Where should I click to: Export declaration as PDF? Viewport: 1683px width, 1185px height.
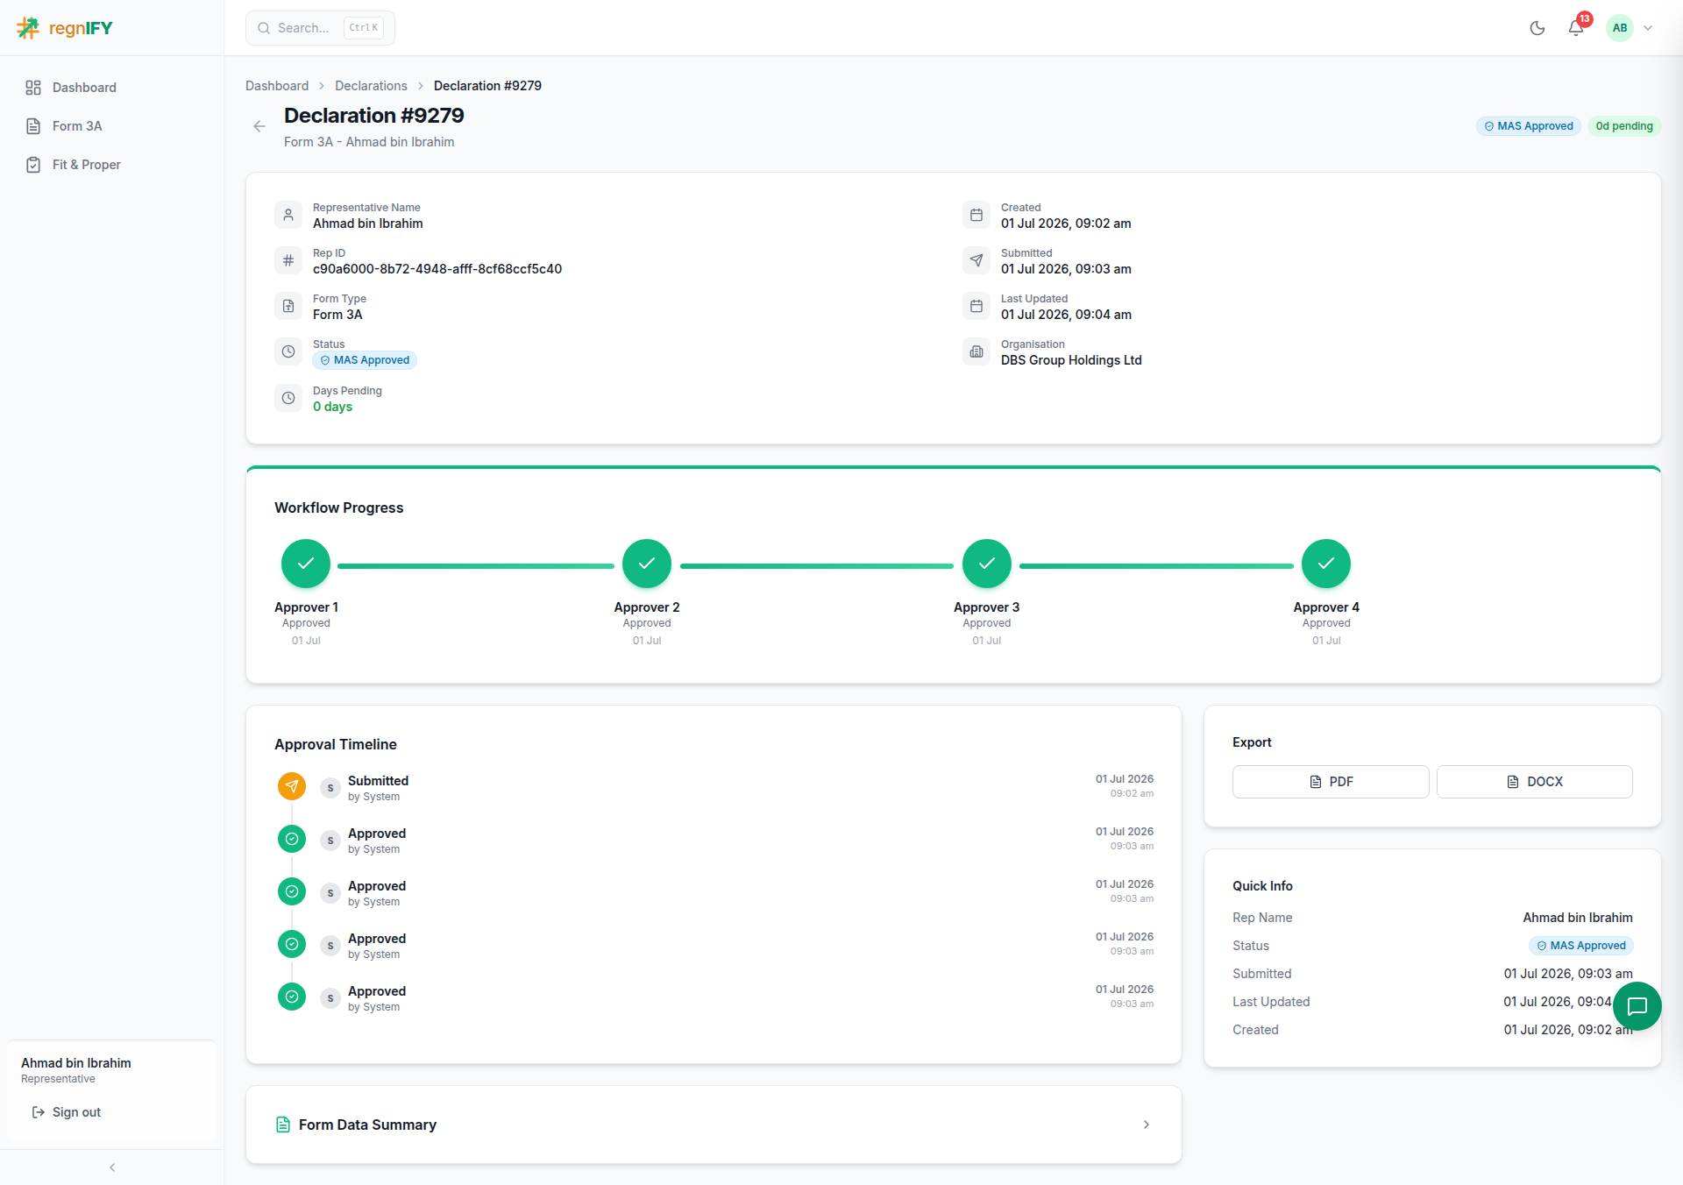click(x=1331, y=782)
